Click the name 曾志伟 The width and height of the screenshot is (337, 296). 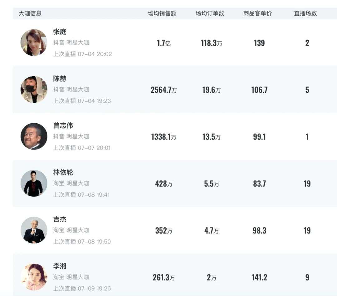point(63,126)
